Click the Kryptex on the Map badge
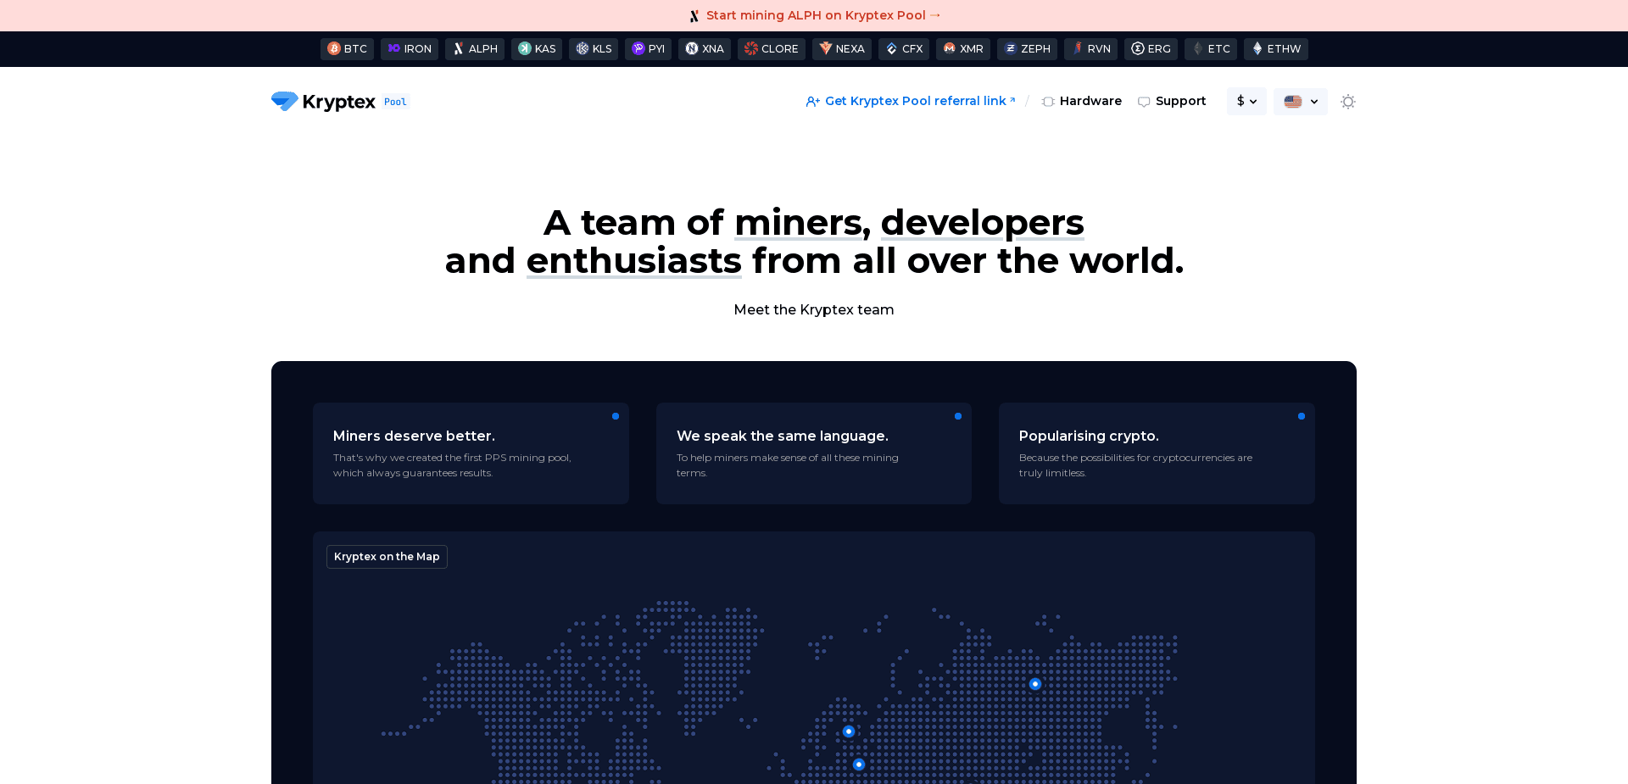1628x784 pixels. 387,557
